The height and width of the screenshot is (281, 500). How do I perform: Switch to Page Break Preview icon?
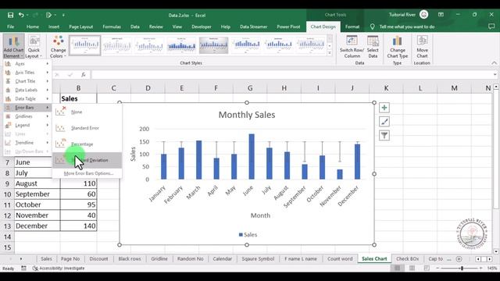pyautogui.click(x=427, y=269)
